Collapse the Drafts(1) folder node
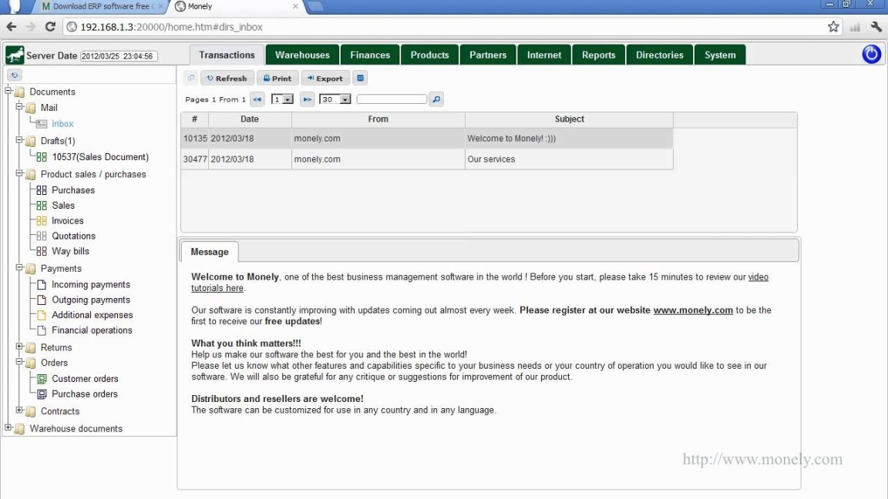 click(x=19, y=139)
